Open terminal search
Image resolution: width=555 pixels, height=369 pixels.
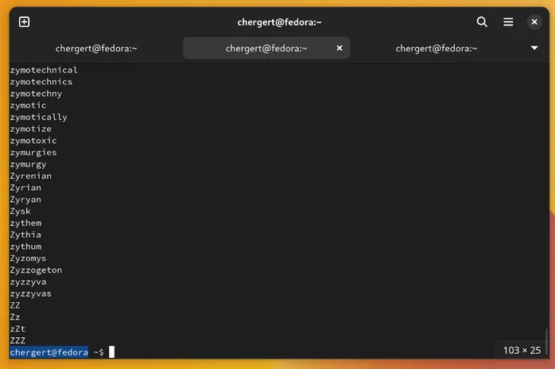(x=482, y=22)
